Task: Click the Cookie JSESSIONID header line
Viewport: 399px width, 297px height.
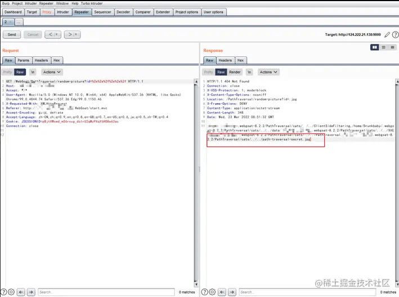Action: pos(62,122)
